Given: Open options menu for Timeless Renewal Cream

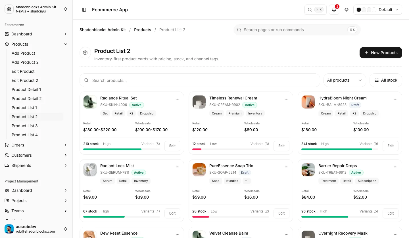Looking at the screenshot, I should [x=287, y=99].
